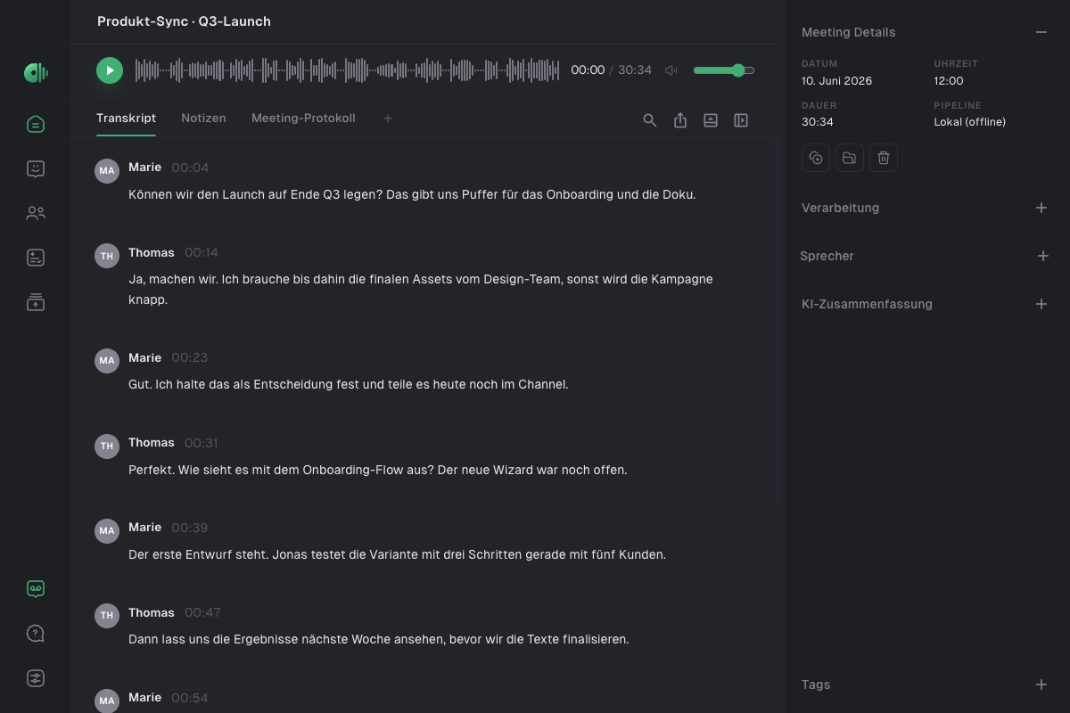Expand the KI-Zusammenfassung section
The height and width of the screenshot is (713, 1070).
click(1041, 304)
